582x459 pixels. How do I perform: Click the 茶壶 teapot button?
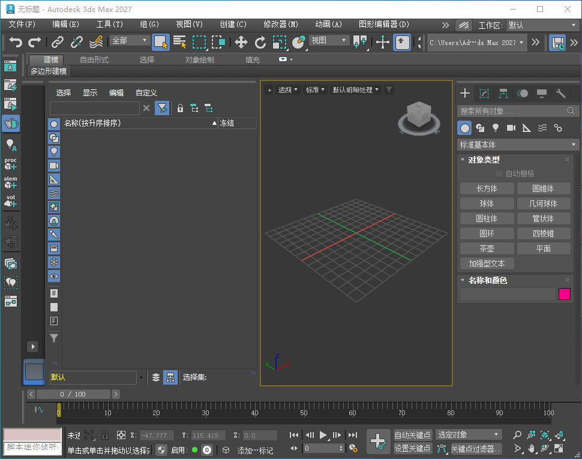(x=487, y=248)
